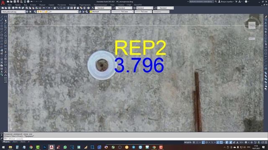Click Copy icon in the standard toolbar
The width and height of the screenshot is (268, 150).
(30, 8)
